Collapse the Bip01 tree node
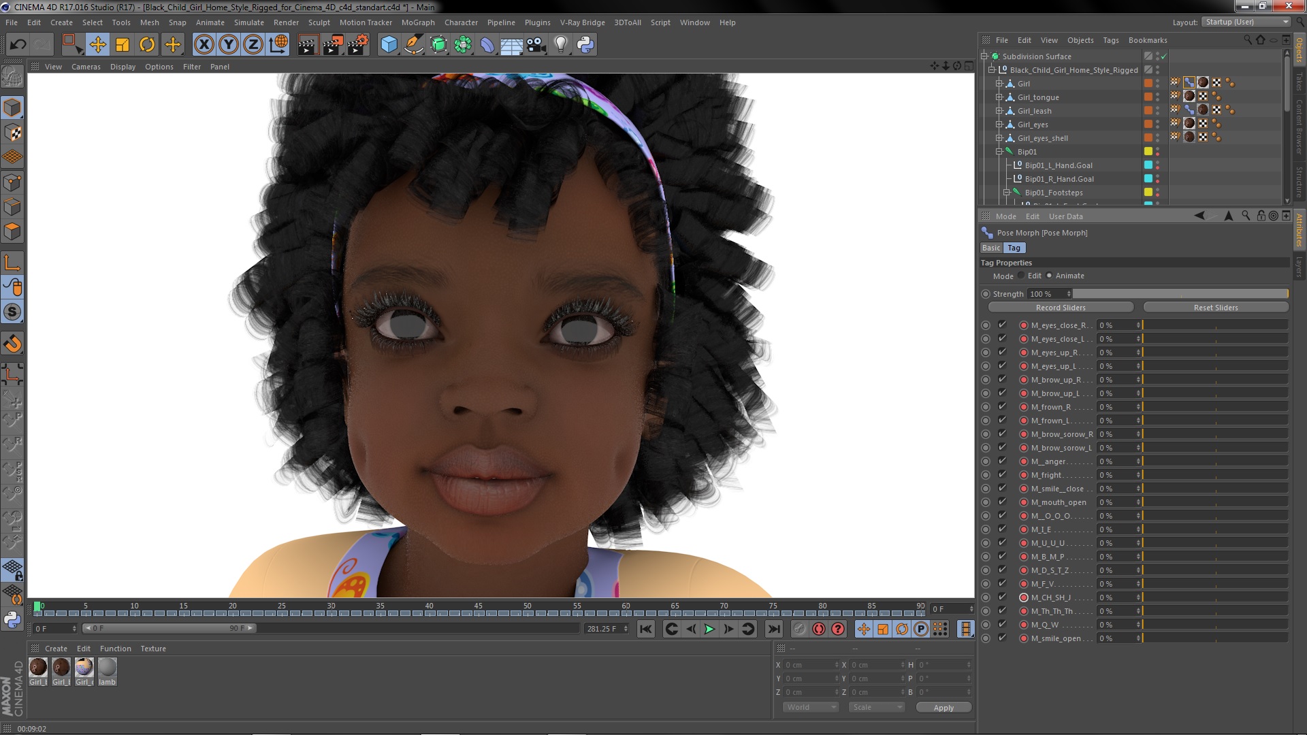 click(999, 152)
